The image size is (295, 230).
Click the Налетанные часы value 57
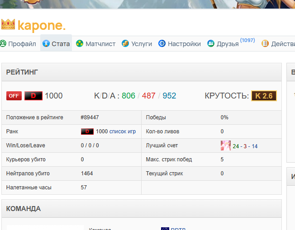tap(84, 188)
